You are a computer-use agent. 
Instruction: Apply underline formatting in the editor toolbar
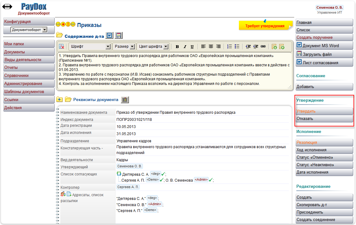192,46
